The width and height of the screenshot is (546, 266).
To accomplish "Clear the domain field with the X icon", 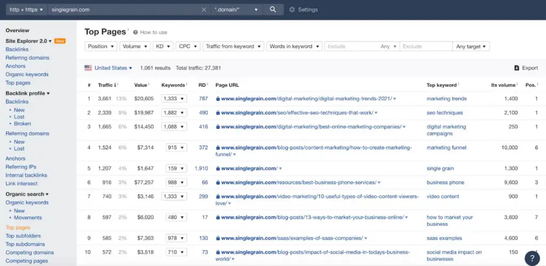I will coord(204,10).
